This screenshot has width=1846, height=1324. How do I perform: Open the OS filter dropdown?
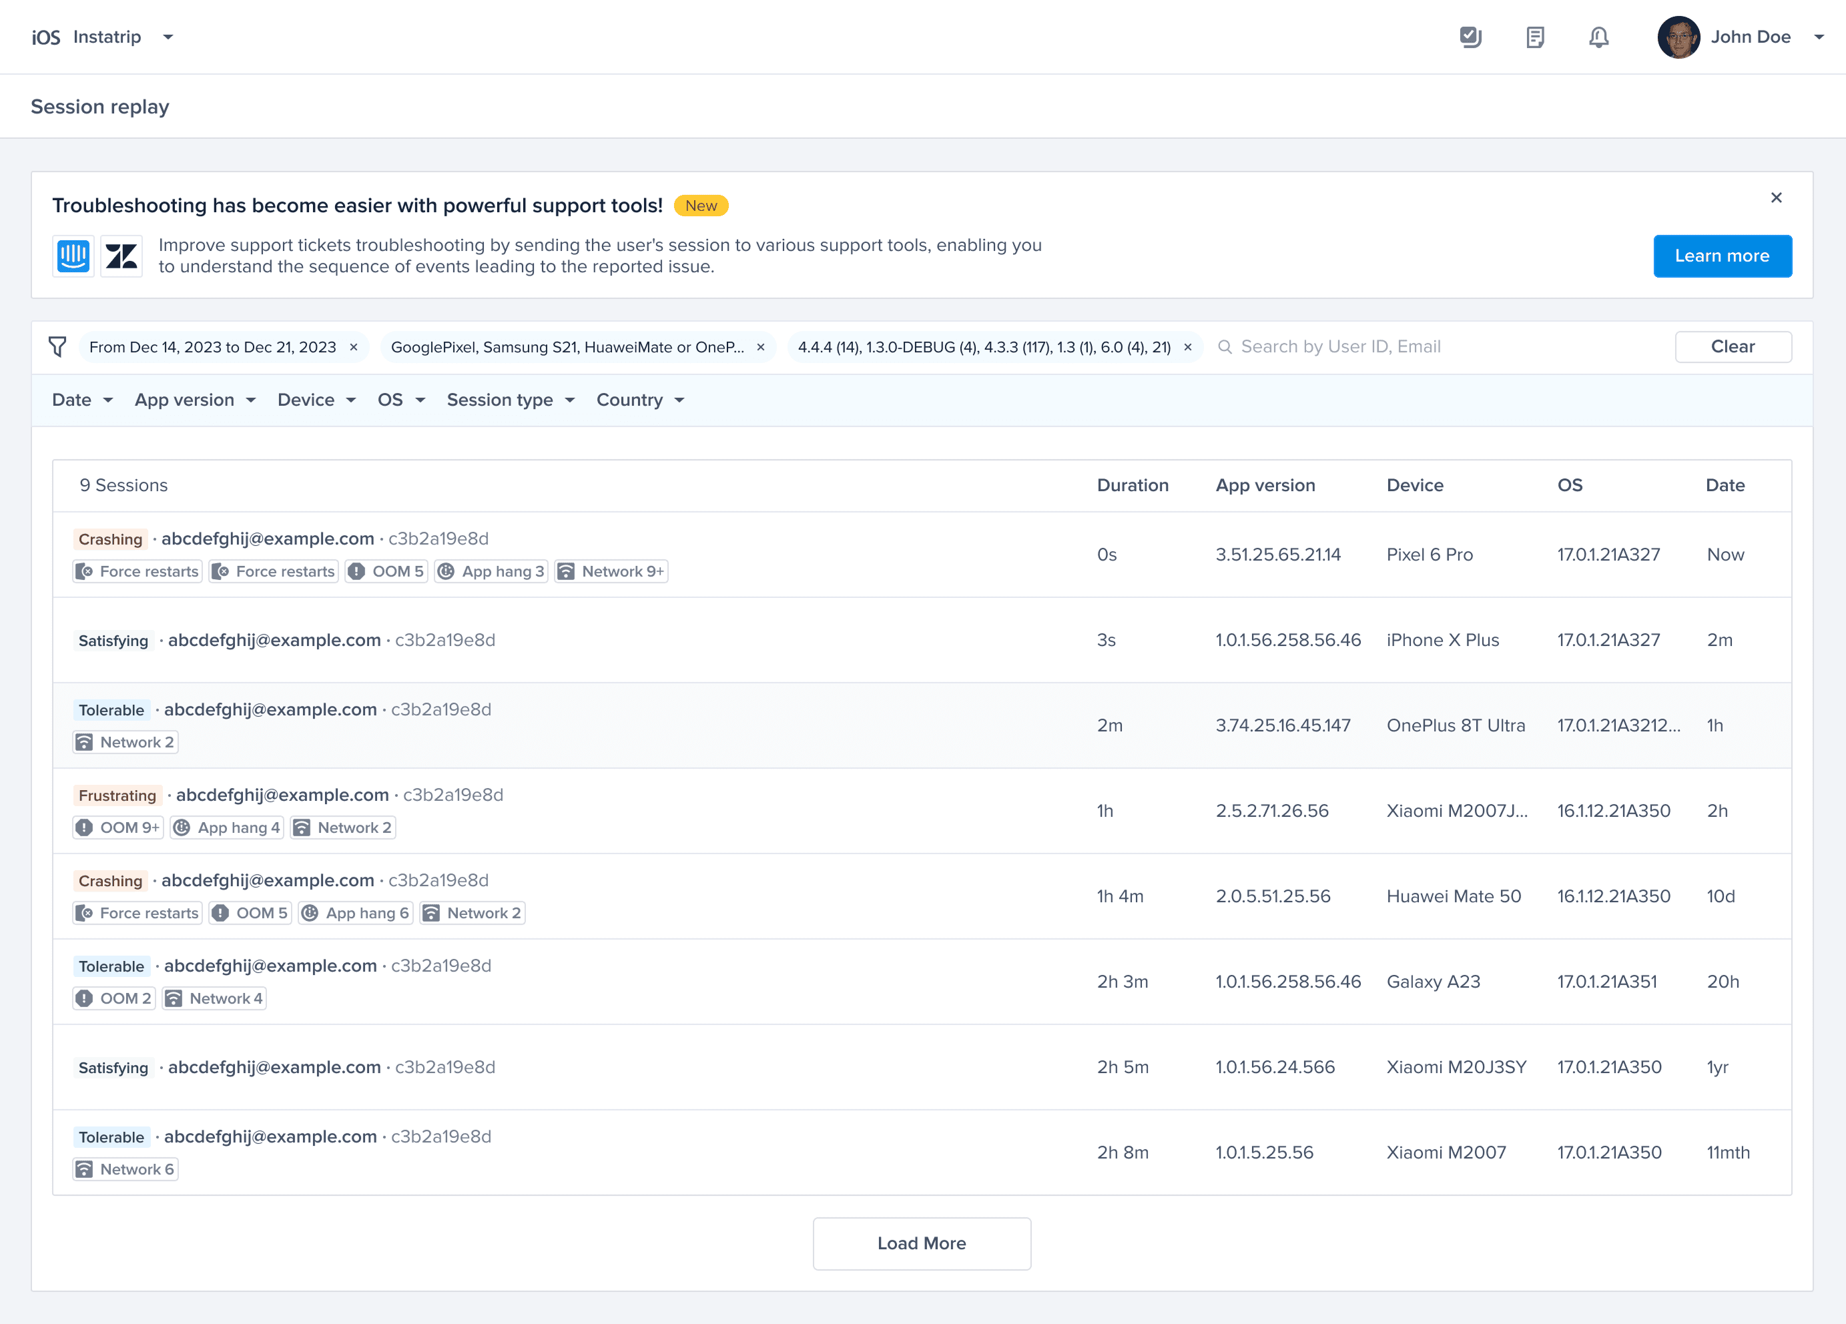click(x=401, y=400)
